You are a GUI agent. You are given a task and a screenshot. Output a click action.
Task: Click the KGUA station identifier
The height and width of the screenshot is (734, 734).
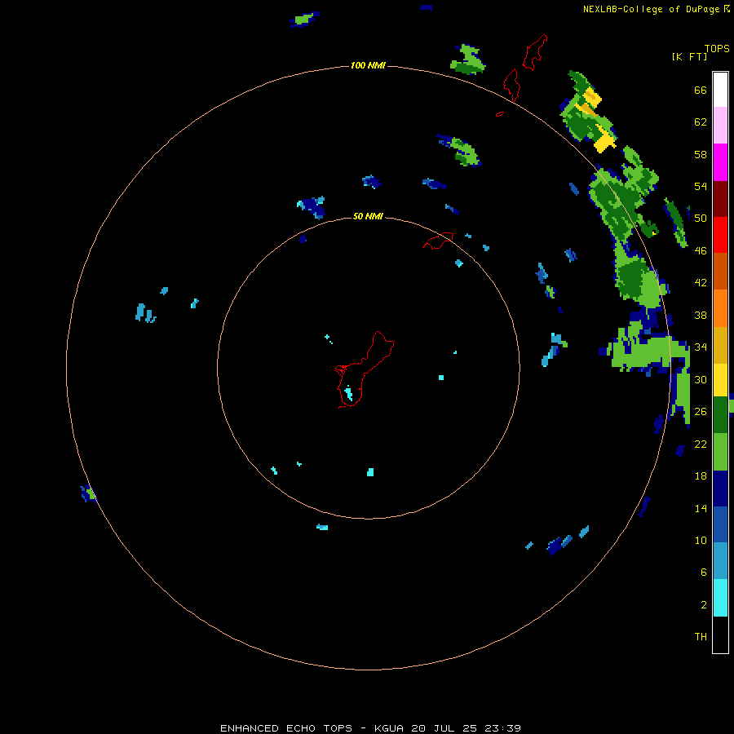(x=388, y=728)
